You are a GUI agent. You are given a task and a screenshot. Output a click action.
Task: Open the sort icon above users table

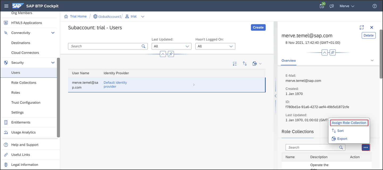pyautogui.click(x=245, y=64)
